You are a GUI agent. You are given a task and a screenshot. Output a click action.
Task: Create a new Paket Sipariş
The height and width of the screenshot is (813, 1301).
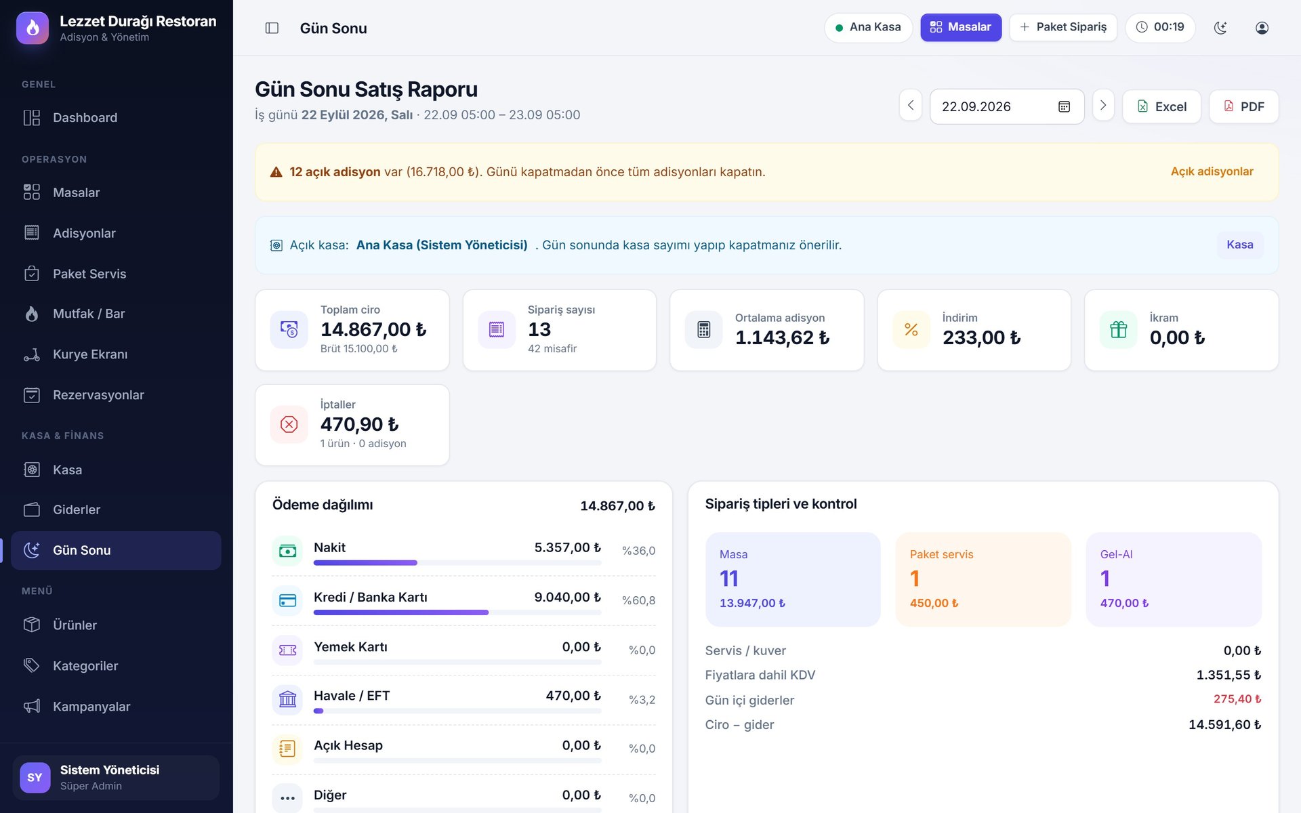click(1062, 28)
